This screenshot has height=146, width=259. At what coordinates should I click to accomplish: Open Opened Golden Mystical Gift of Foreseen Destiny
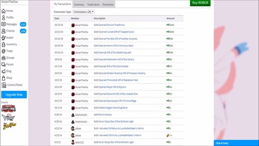pyautogui.click(x=122, y=73)
